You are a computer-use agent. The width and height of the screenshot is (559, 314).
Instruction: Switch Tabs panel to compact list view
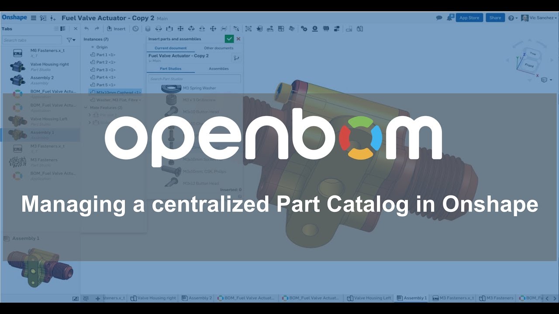(x=56, y=29)
